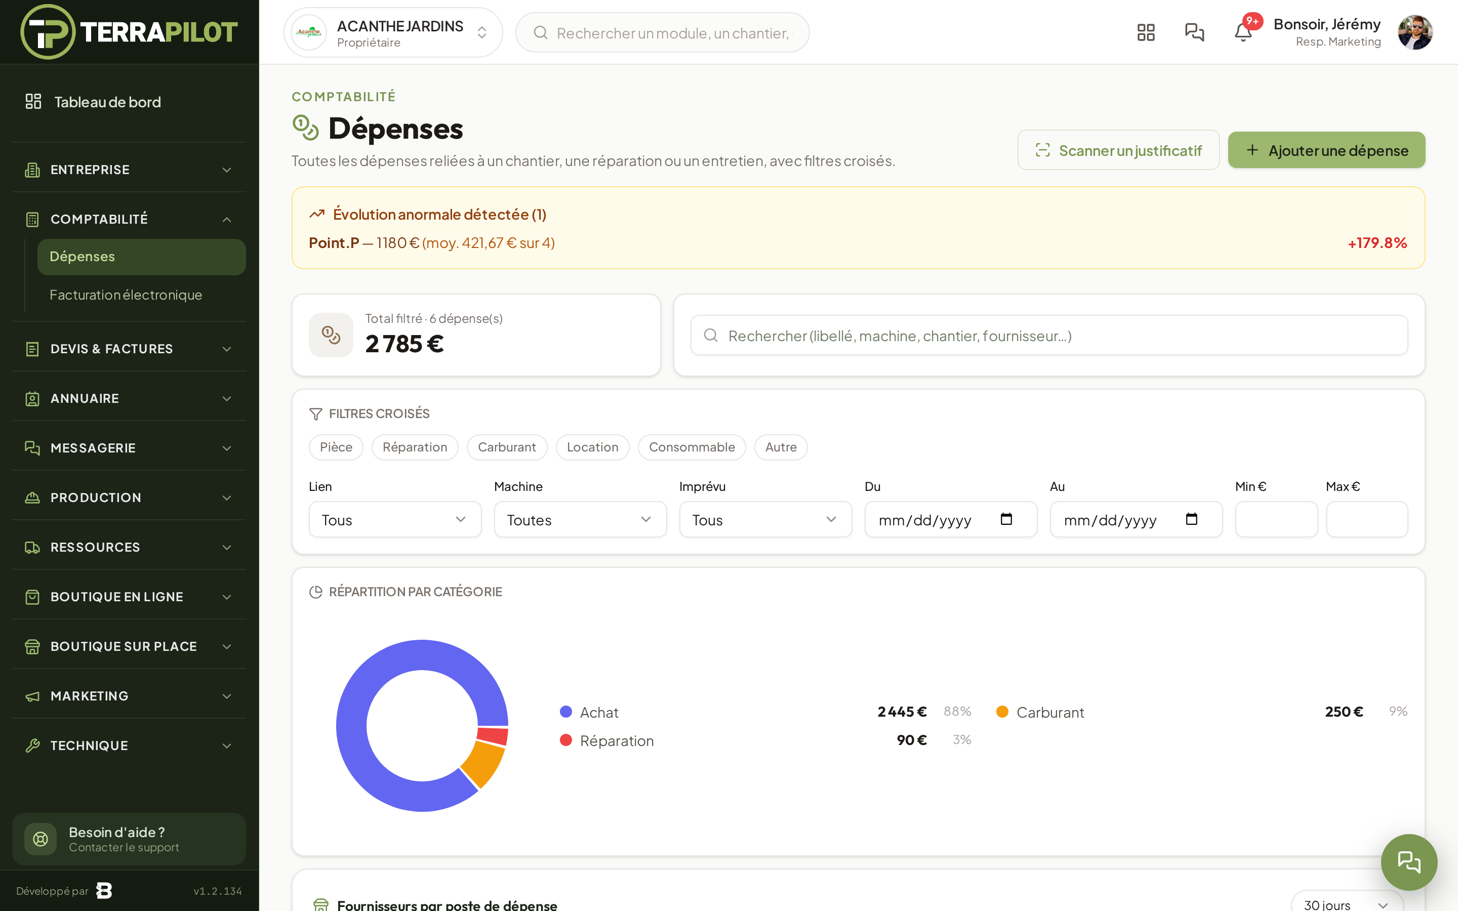Open the floating chat bubble button
The height and width of the screenshot is (911, 1458).
click(x=1408, y=861)
